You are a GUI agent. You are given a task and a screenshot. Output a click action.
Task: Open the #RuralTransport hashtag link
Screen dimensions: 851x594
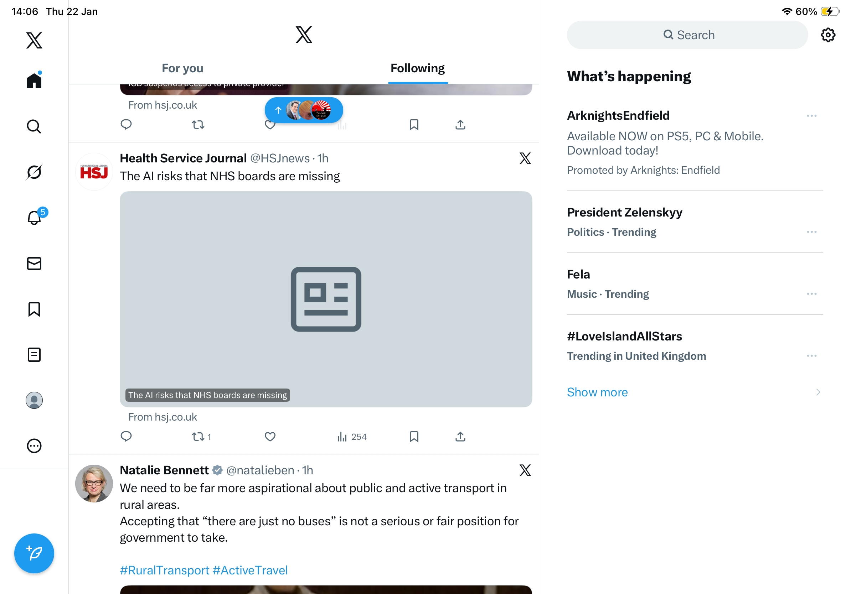tap(165, 570)
